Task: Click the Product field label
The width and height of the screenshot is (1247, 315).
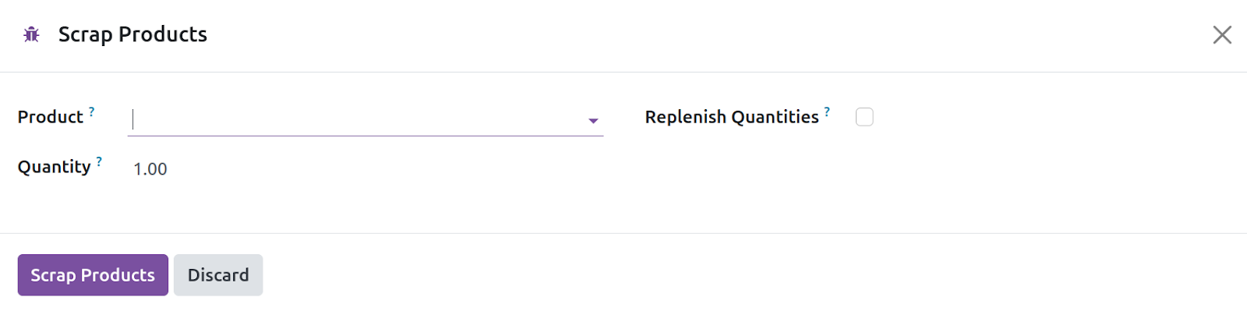Action: coord(51,117)
